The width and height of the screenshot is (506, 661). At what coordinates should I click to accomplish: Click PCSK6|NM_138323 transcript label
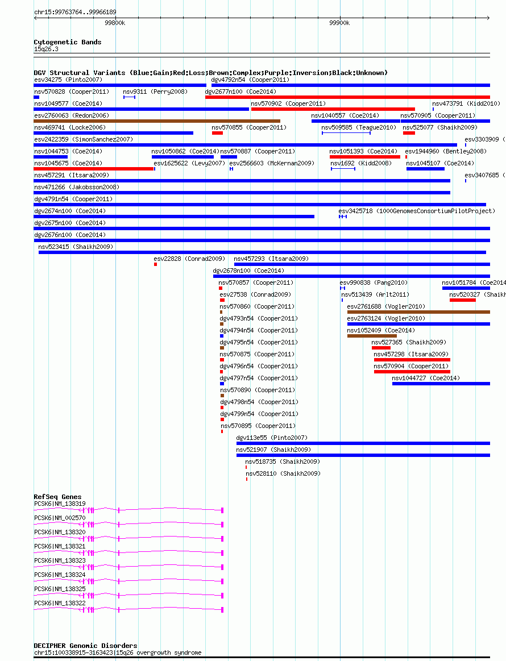coord(60,560)
